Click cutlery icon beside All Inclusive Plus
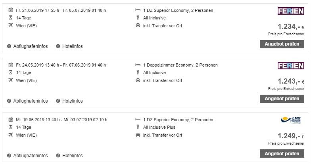 coord(138,127)
